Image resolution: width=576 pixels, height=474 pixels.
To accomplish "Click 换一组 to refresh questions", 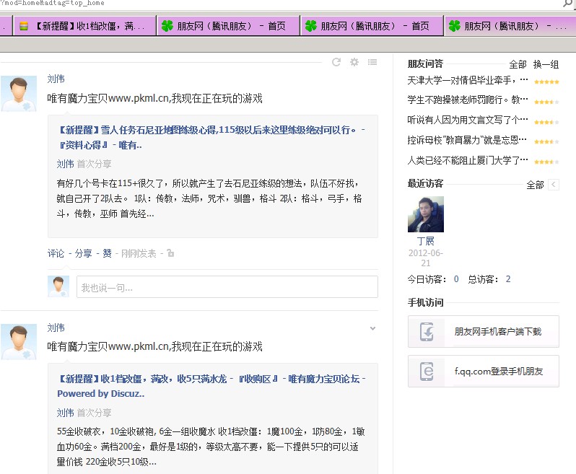I will [546, 64].
